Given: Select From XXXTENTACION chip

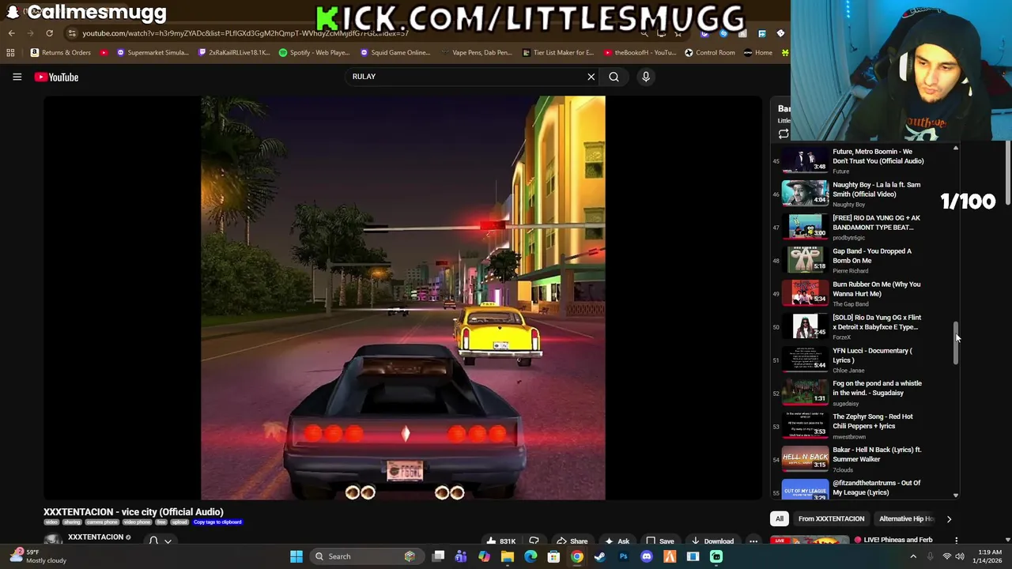Looking at the screenshot, I should [x=831, y=518].
